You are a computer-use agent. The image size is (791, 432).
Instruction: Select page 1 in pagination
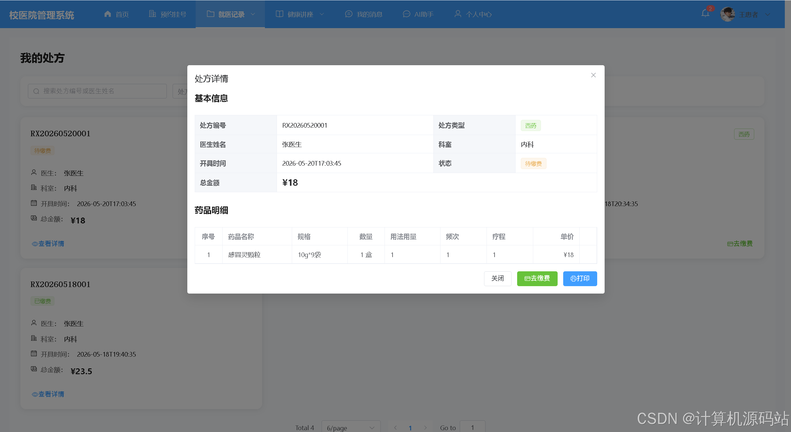tap(410, 428)
